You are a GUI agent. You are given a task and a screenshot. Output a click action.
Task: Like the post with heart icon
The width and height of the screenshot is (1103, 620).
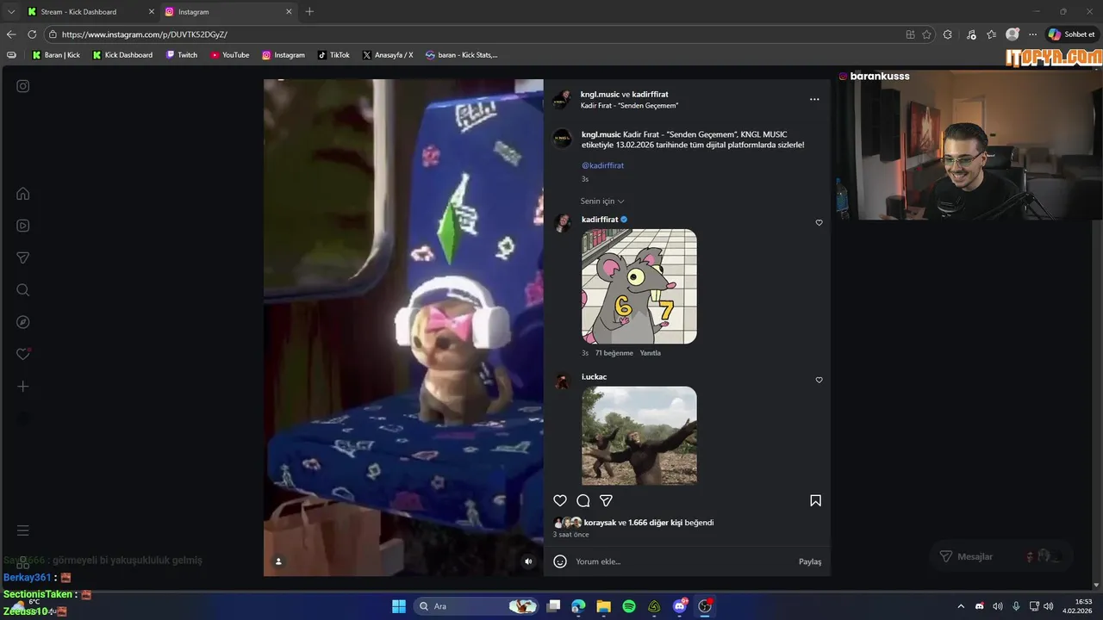[x=560, y=500]
